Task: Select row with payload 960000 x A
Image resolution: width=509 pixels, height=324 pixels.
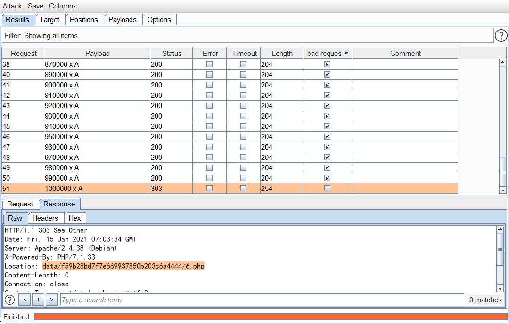Action: click(230, 147)
